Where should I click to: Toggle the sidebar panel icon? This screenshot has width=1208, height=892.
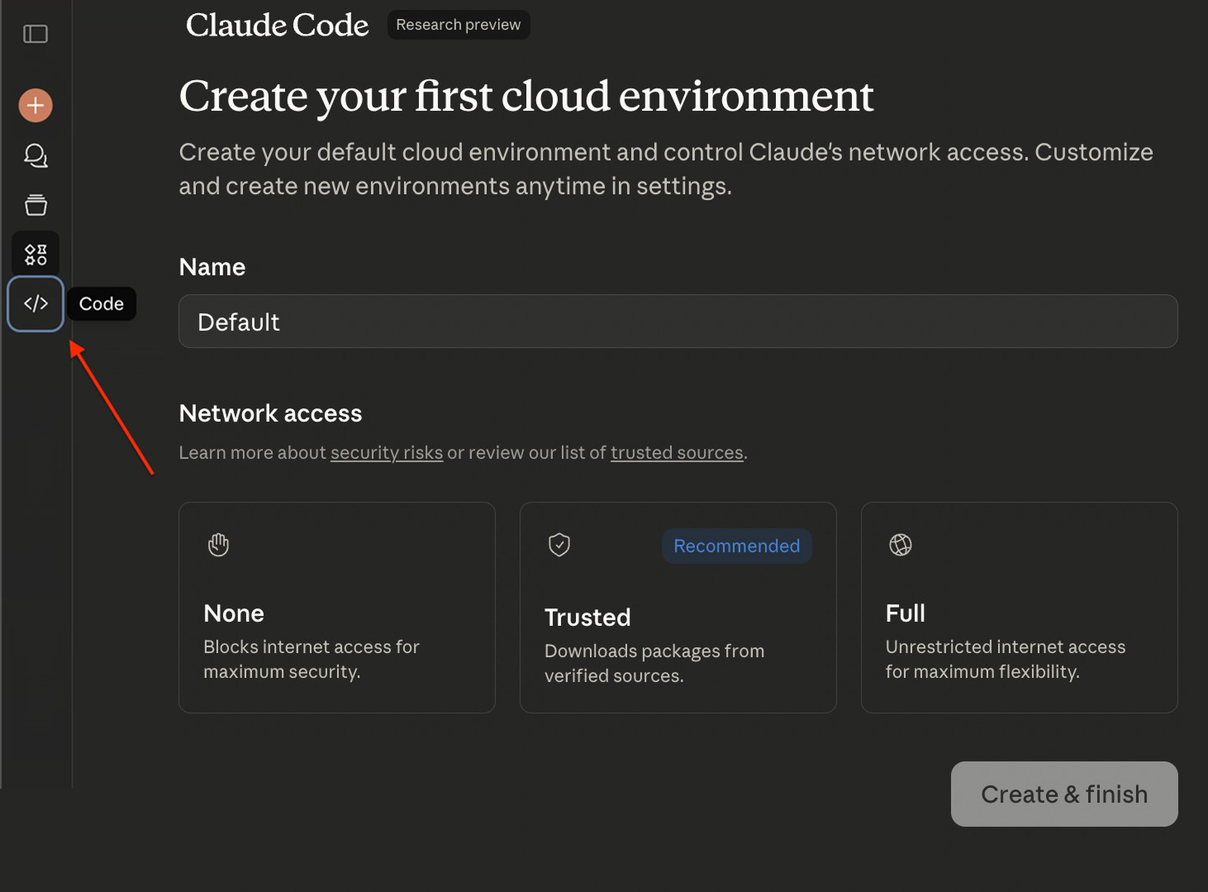36,34
